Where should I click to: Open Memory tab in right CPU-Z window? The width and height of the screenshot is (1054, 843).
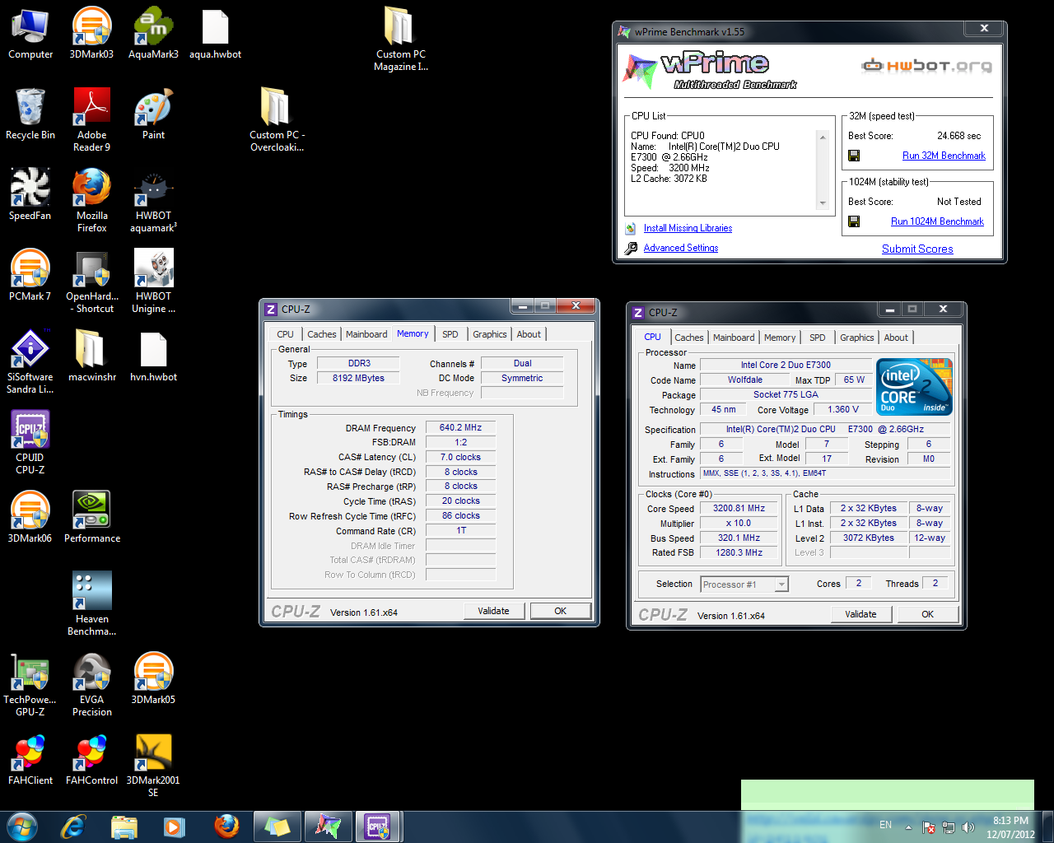click(x=780, y=338)
